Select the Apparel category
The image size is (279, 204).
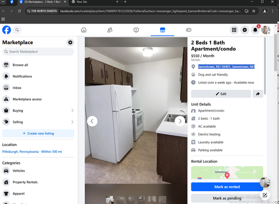point(38,193)
